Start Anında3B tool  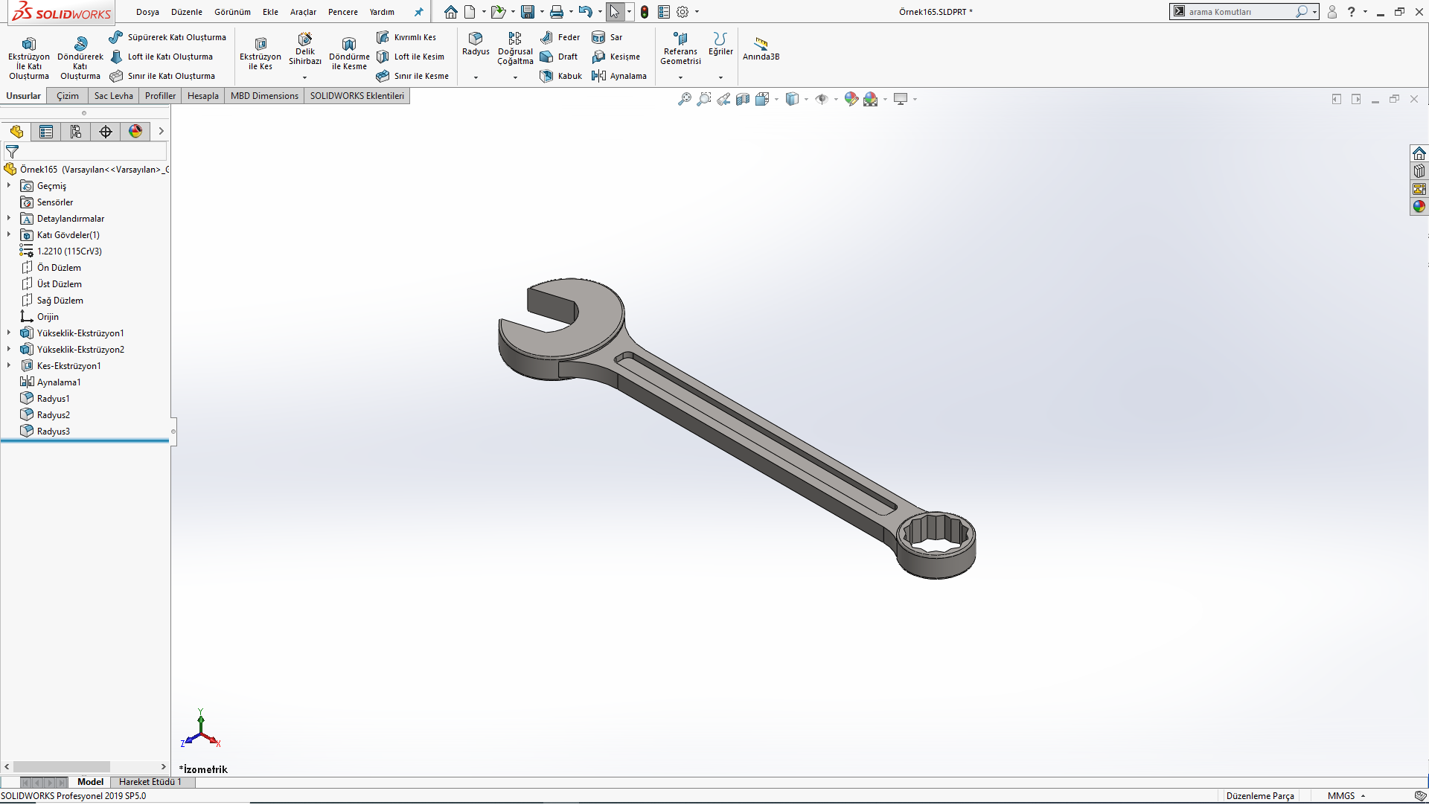pos(761,49)
